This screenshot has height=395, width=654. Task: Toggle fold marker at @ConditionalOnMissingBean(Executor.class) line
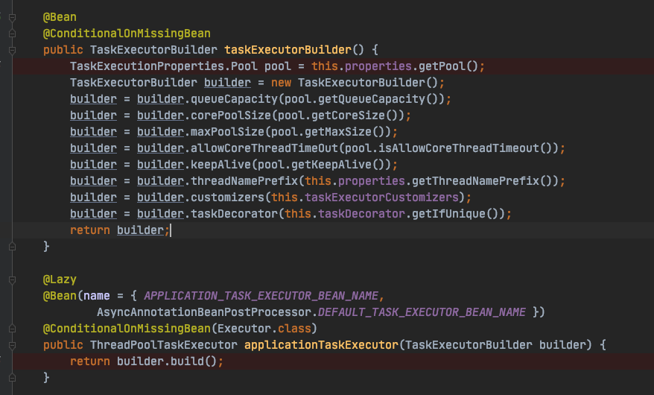12,329
